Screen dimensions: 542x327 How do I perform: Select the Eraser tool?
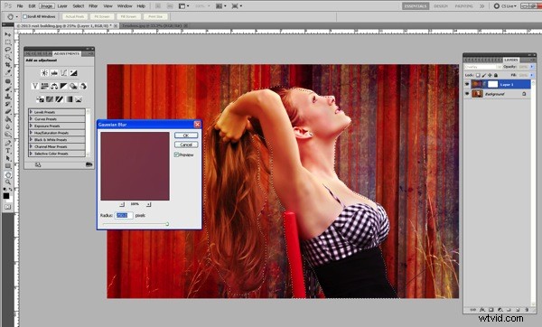point(7,112)
